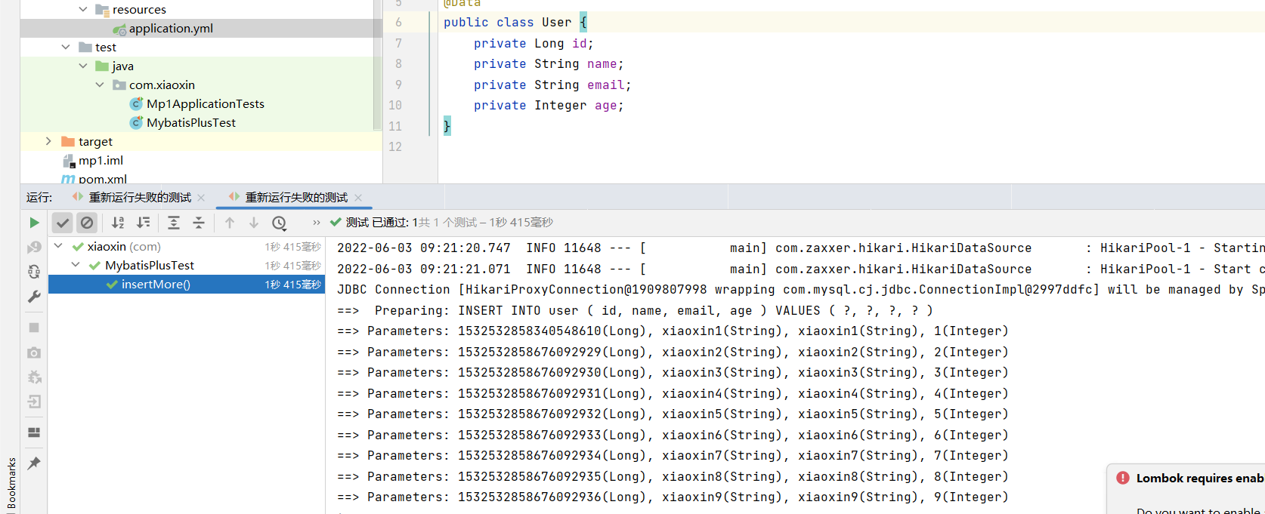Collapse xiaoxin (com) test result node
Image resolution: width=1265 pixels, height=514 pixels.
58,246
